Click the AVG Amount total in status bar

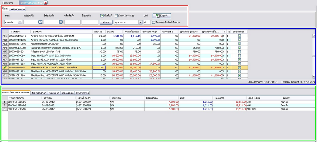coord(263,82)
